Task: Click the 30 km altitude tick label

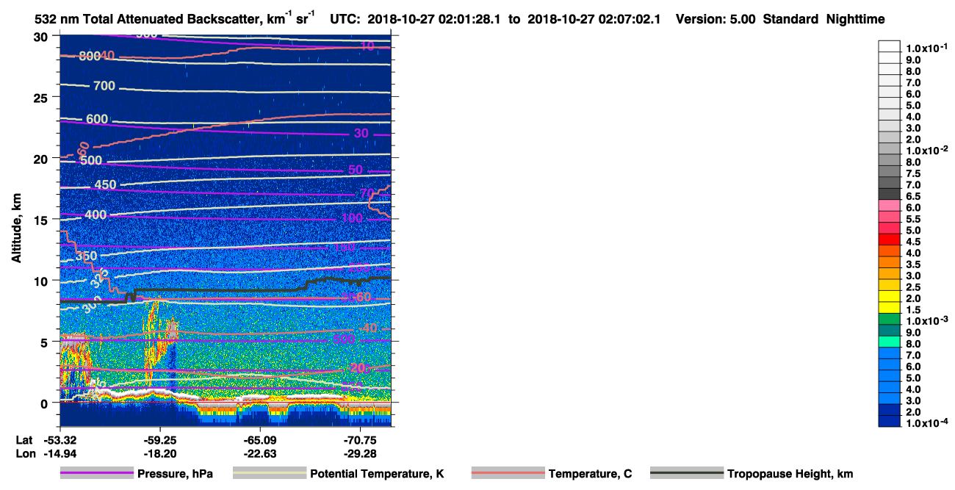Action: (42, 37)
